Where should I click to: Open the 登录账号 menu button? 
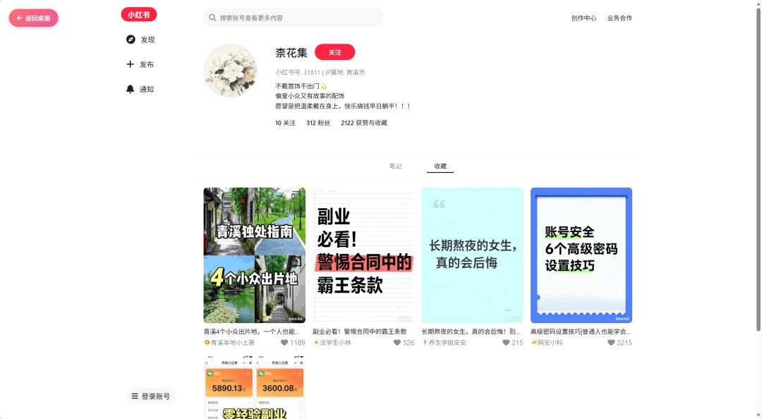pyautogui.click(x=151, y=396)
